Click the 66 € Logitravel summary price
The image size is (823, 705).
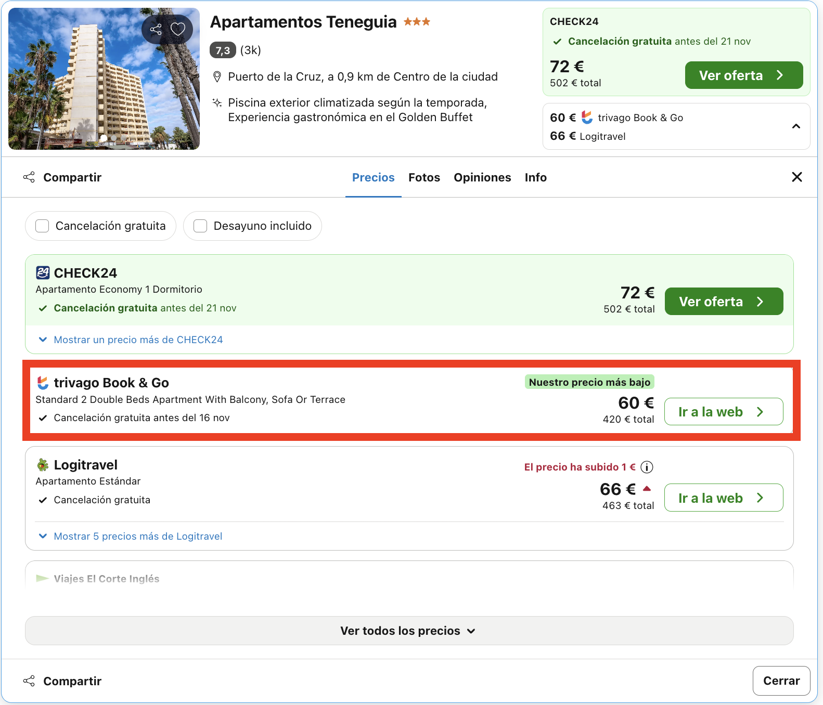[x=563, y=136]
